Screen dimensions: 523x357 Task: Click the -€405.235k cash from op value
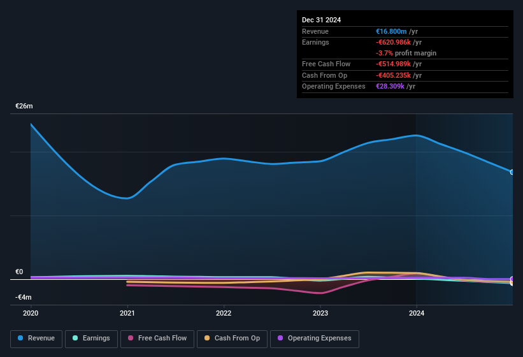click(393, 75)
